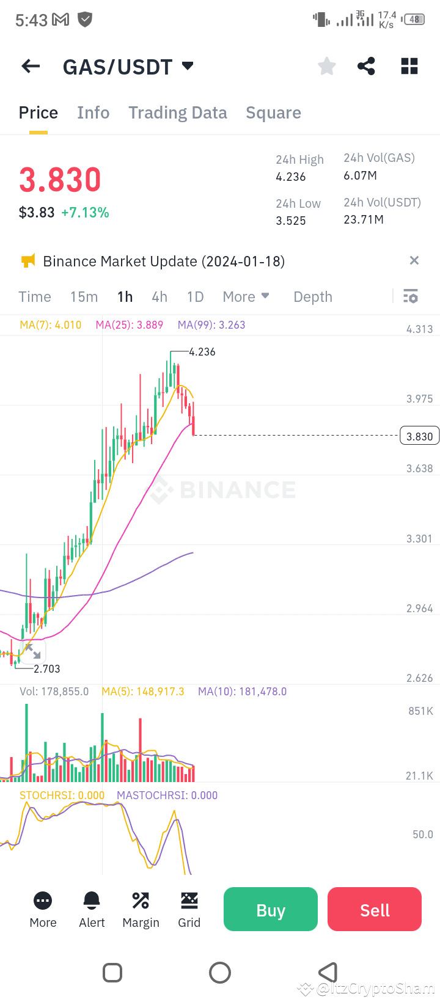Viewport: 440px width, 1002px height.
Task: Open Margin trading icon
Action: pos(141,910)
